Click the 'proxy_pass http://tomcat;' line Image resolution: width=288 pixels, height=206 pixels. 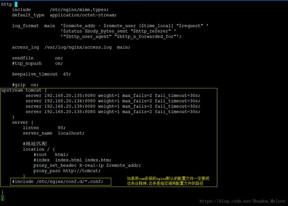coord(67,171)
